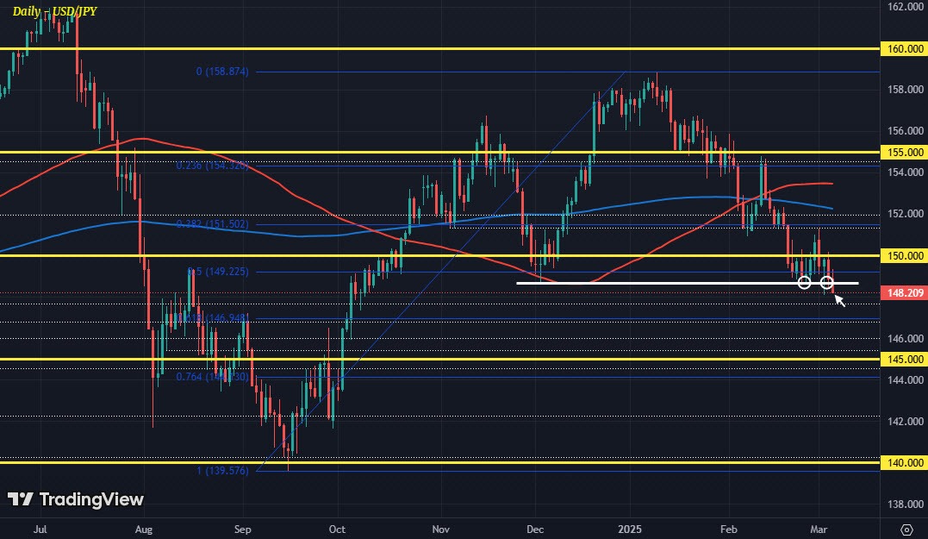Open chart settings gear icon
This screenshot has width=928, height=539.
[906, 529]
